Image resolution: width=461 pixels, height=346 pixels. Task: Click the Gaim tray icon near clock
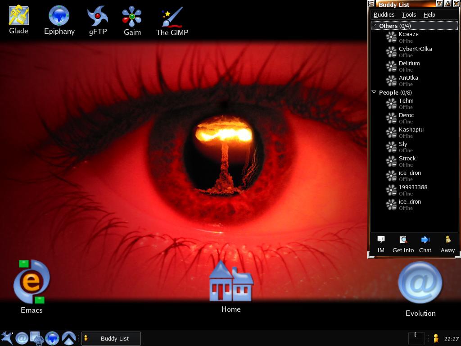(x=436, y=338)
